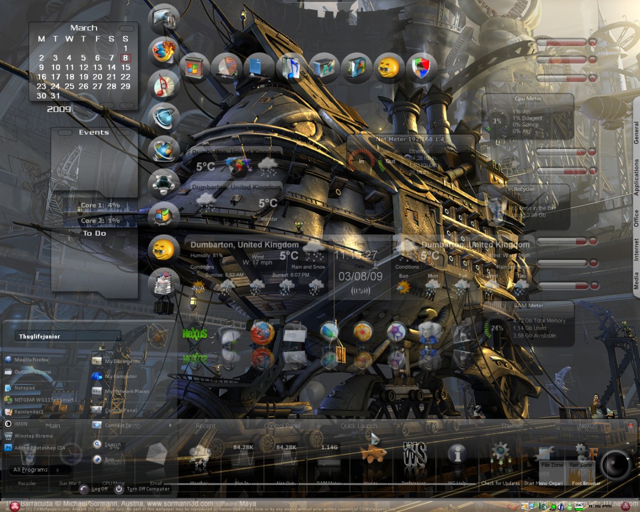Viewport: 640px width, 512px height.
Task: Open the Windows firewall brick wall icon
Action: pyautogui.click(x=194, y=67)
